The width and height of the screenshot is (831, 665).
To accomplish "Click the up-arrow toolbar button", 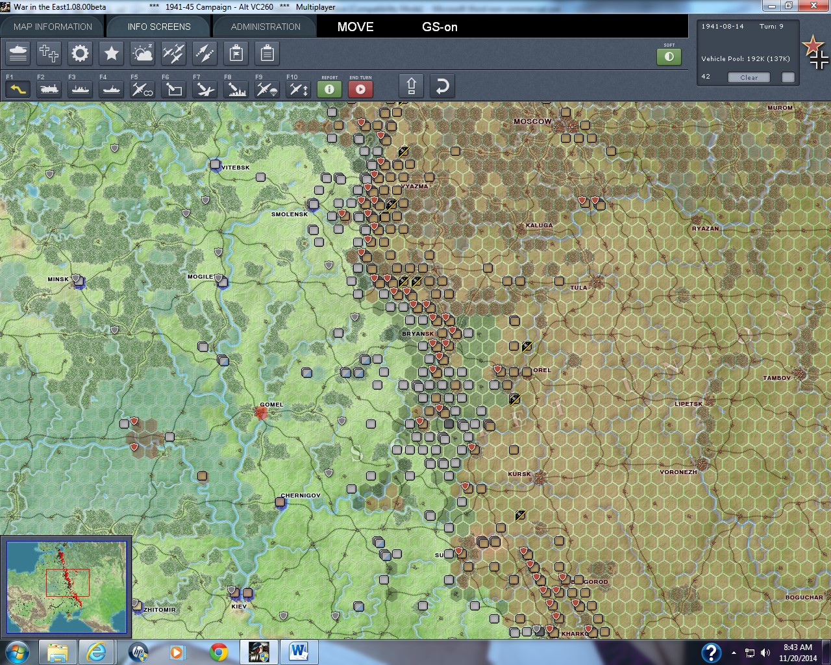I will click(x=412, y=86).
